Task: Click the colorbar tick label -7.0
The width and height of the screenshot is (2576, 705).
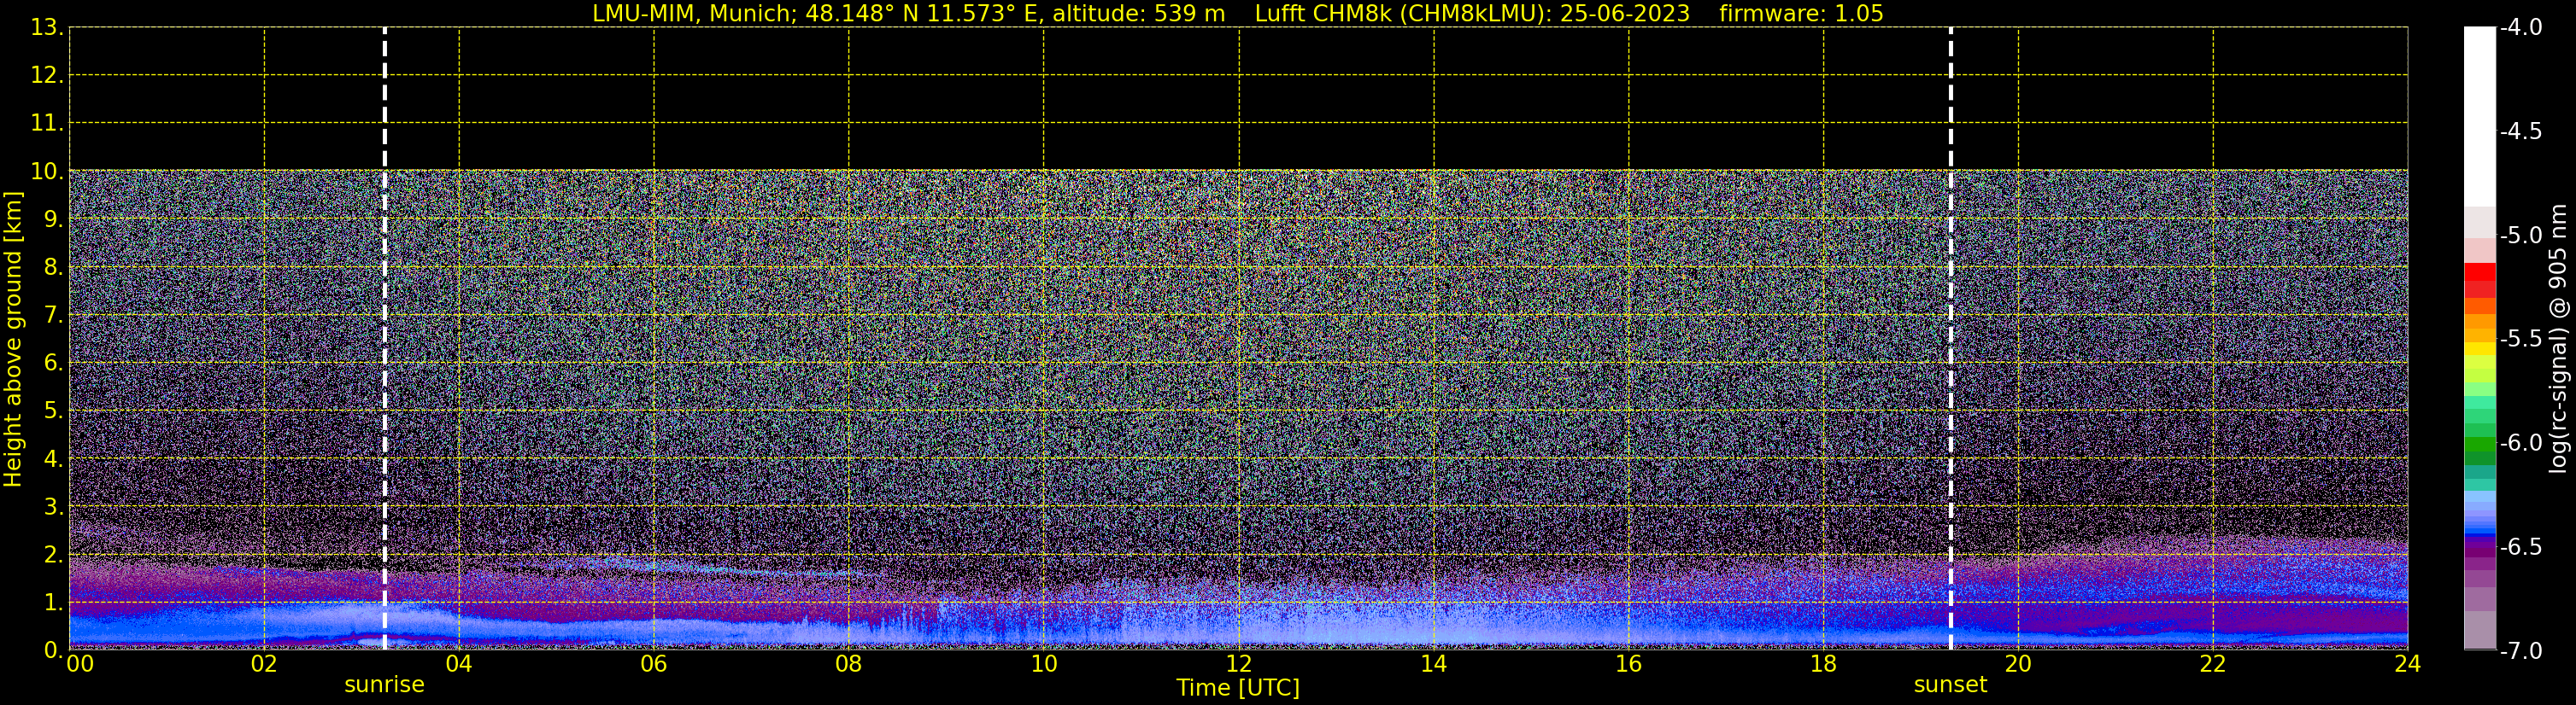Action: [x=2520, y=651]
